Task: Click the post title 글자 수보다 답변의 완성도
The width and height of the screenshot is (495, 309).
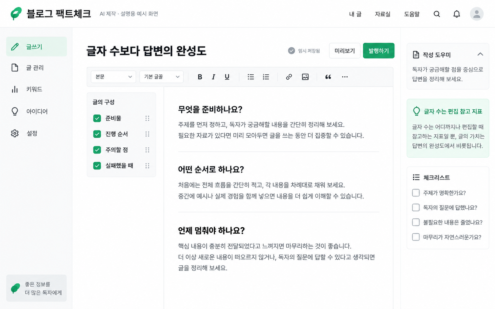Action: pyautogui.click(x=146, y=51)
